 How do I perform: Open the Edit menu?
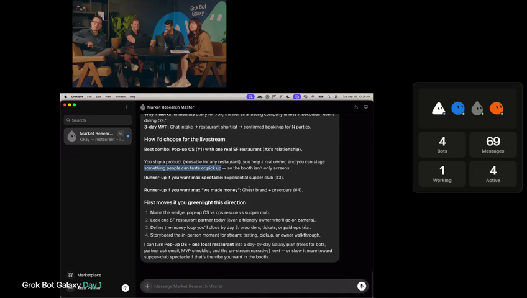point(98,97)
